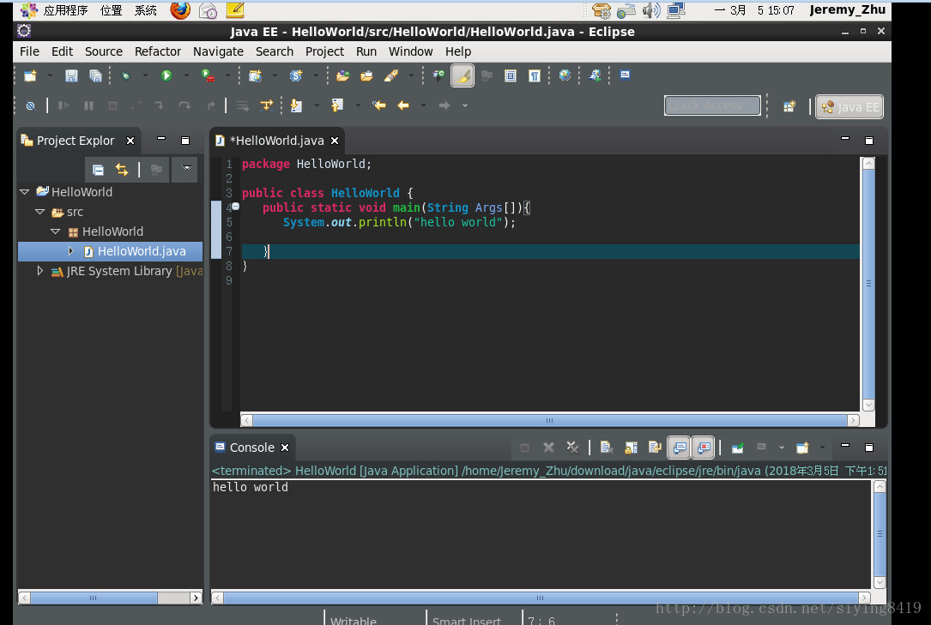
Task: Click the New Servlet icon
Action: pos(296,76)
